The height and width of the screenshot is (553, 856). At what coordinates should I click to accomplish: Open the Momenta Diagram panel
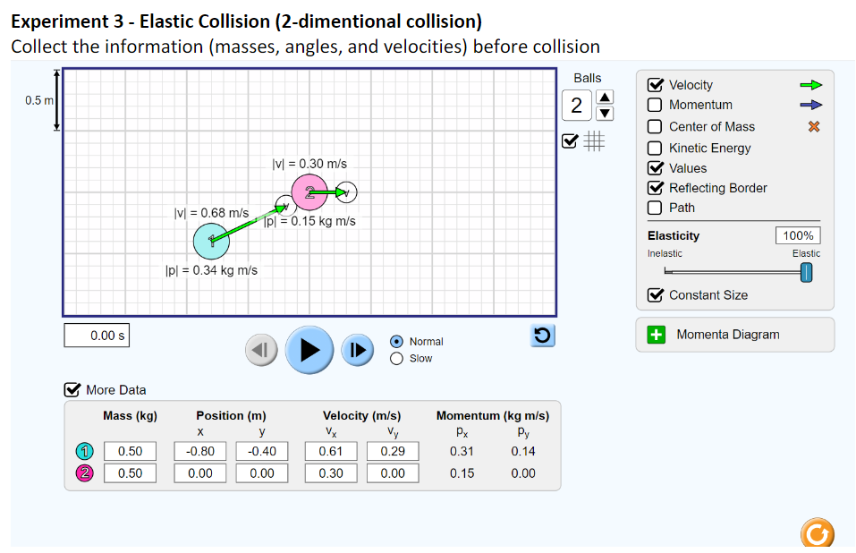[x=733, y=335]
